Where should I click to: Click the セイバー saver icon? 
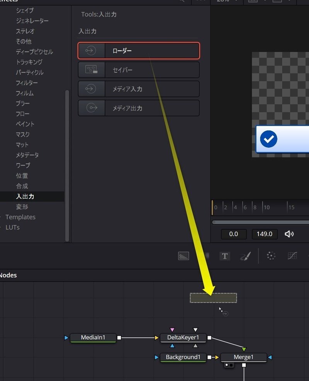(91, 70)
